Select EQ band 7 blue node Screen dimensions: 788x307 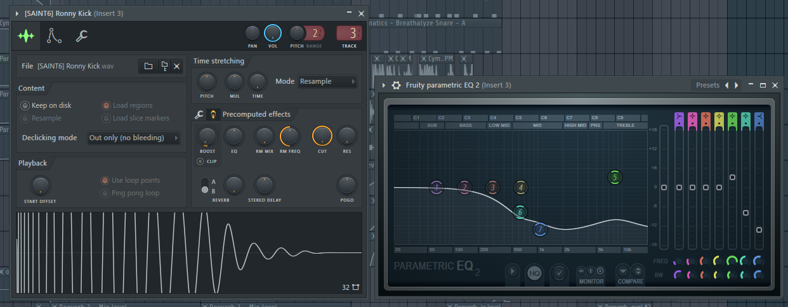(x=540, y=230)
